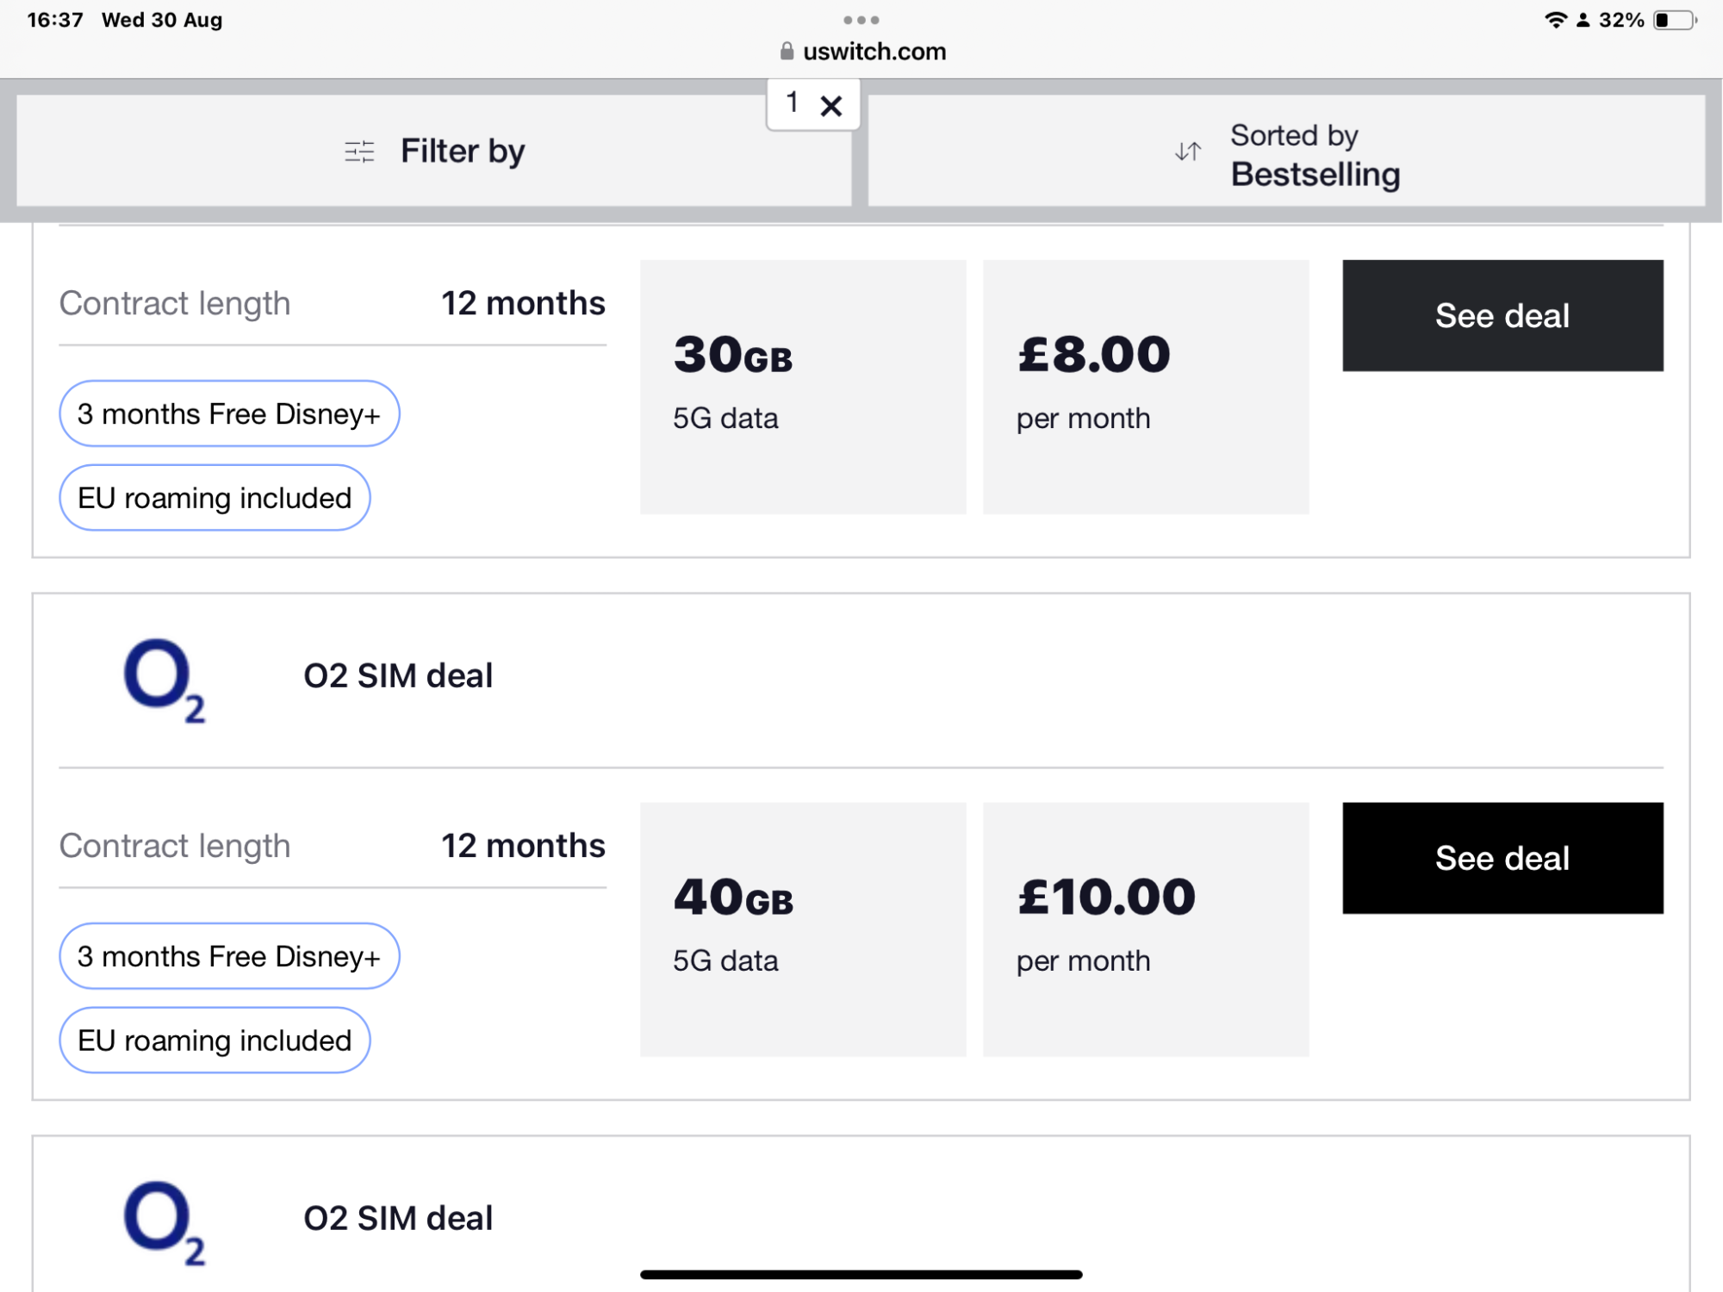Image resolution: width=1723 pixels, height=1292 pixels.
Task: Click the sort arrows icon
Action: point(1188,152)
